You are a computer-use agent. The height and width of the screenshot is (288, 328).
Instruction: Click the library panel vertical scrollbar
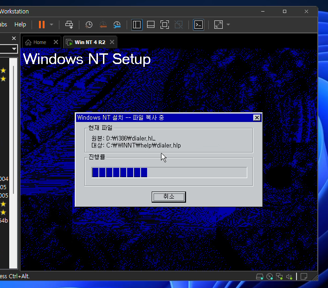(x=13, y=130)
